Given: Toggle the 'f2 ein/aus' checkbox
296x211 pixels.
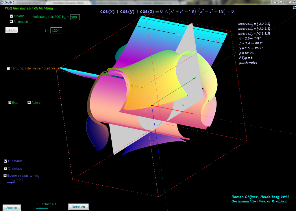Looking at the screenshot, I should [6, 169].
